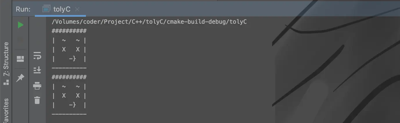Image resolution: width=400 pixels, height=123 pixels.
Task: Open the 7: Structure tool window
Action: point(6,59)
